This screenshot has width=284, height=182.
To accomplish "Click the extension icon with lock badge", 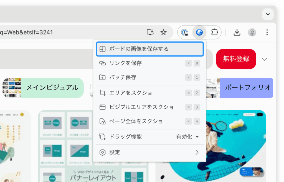I will click(x=184, y=33).
